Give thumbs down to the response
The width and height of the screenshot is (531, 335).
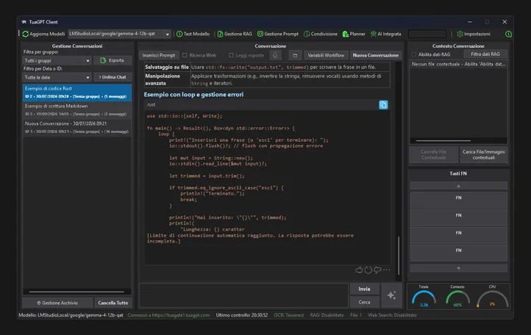point(377,270)
